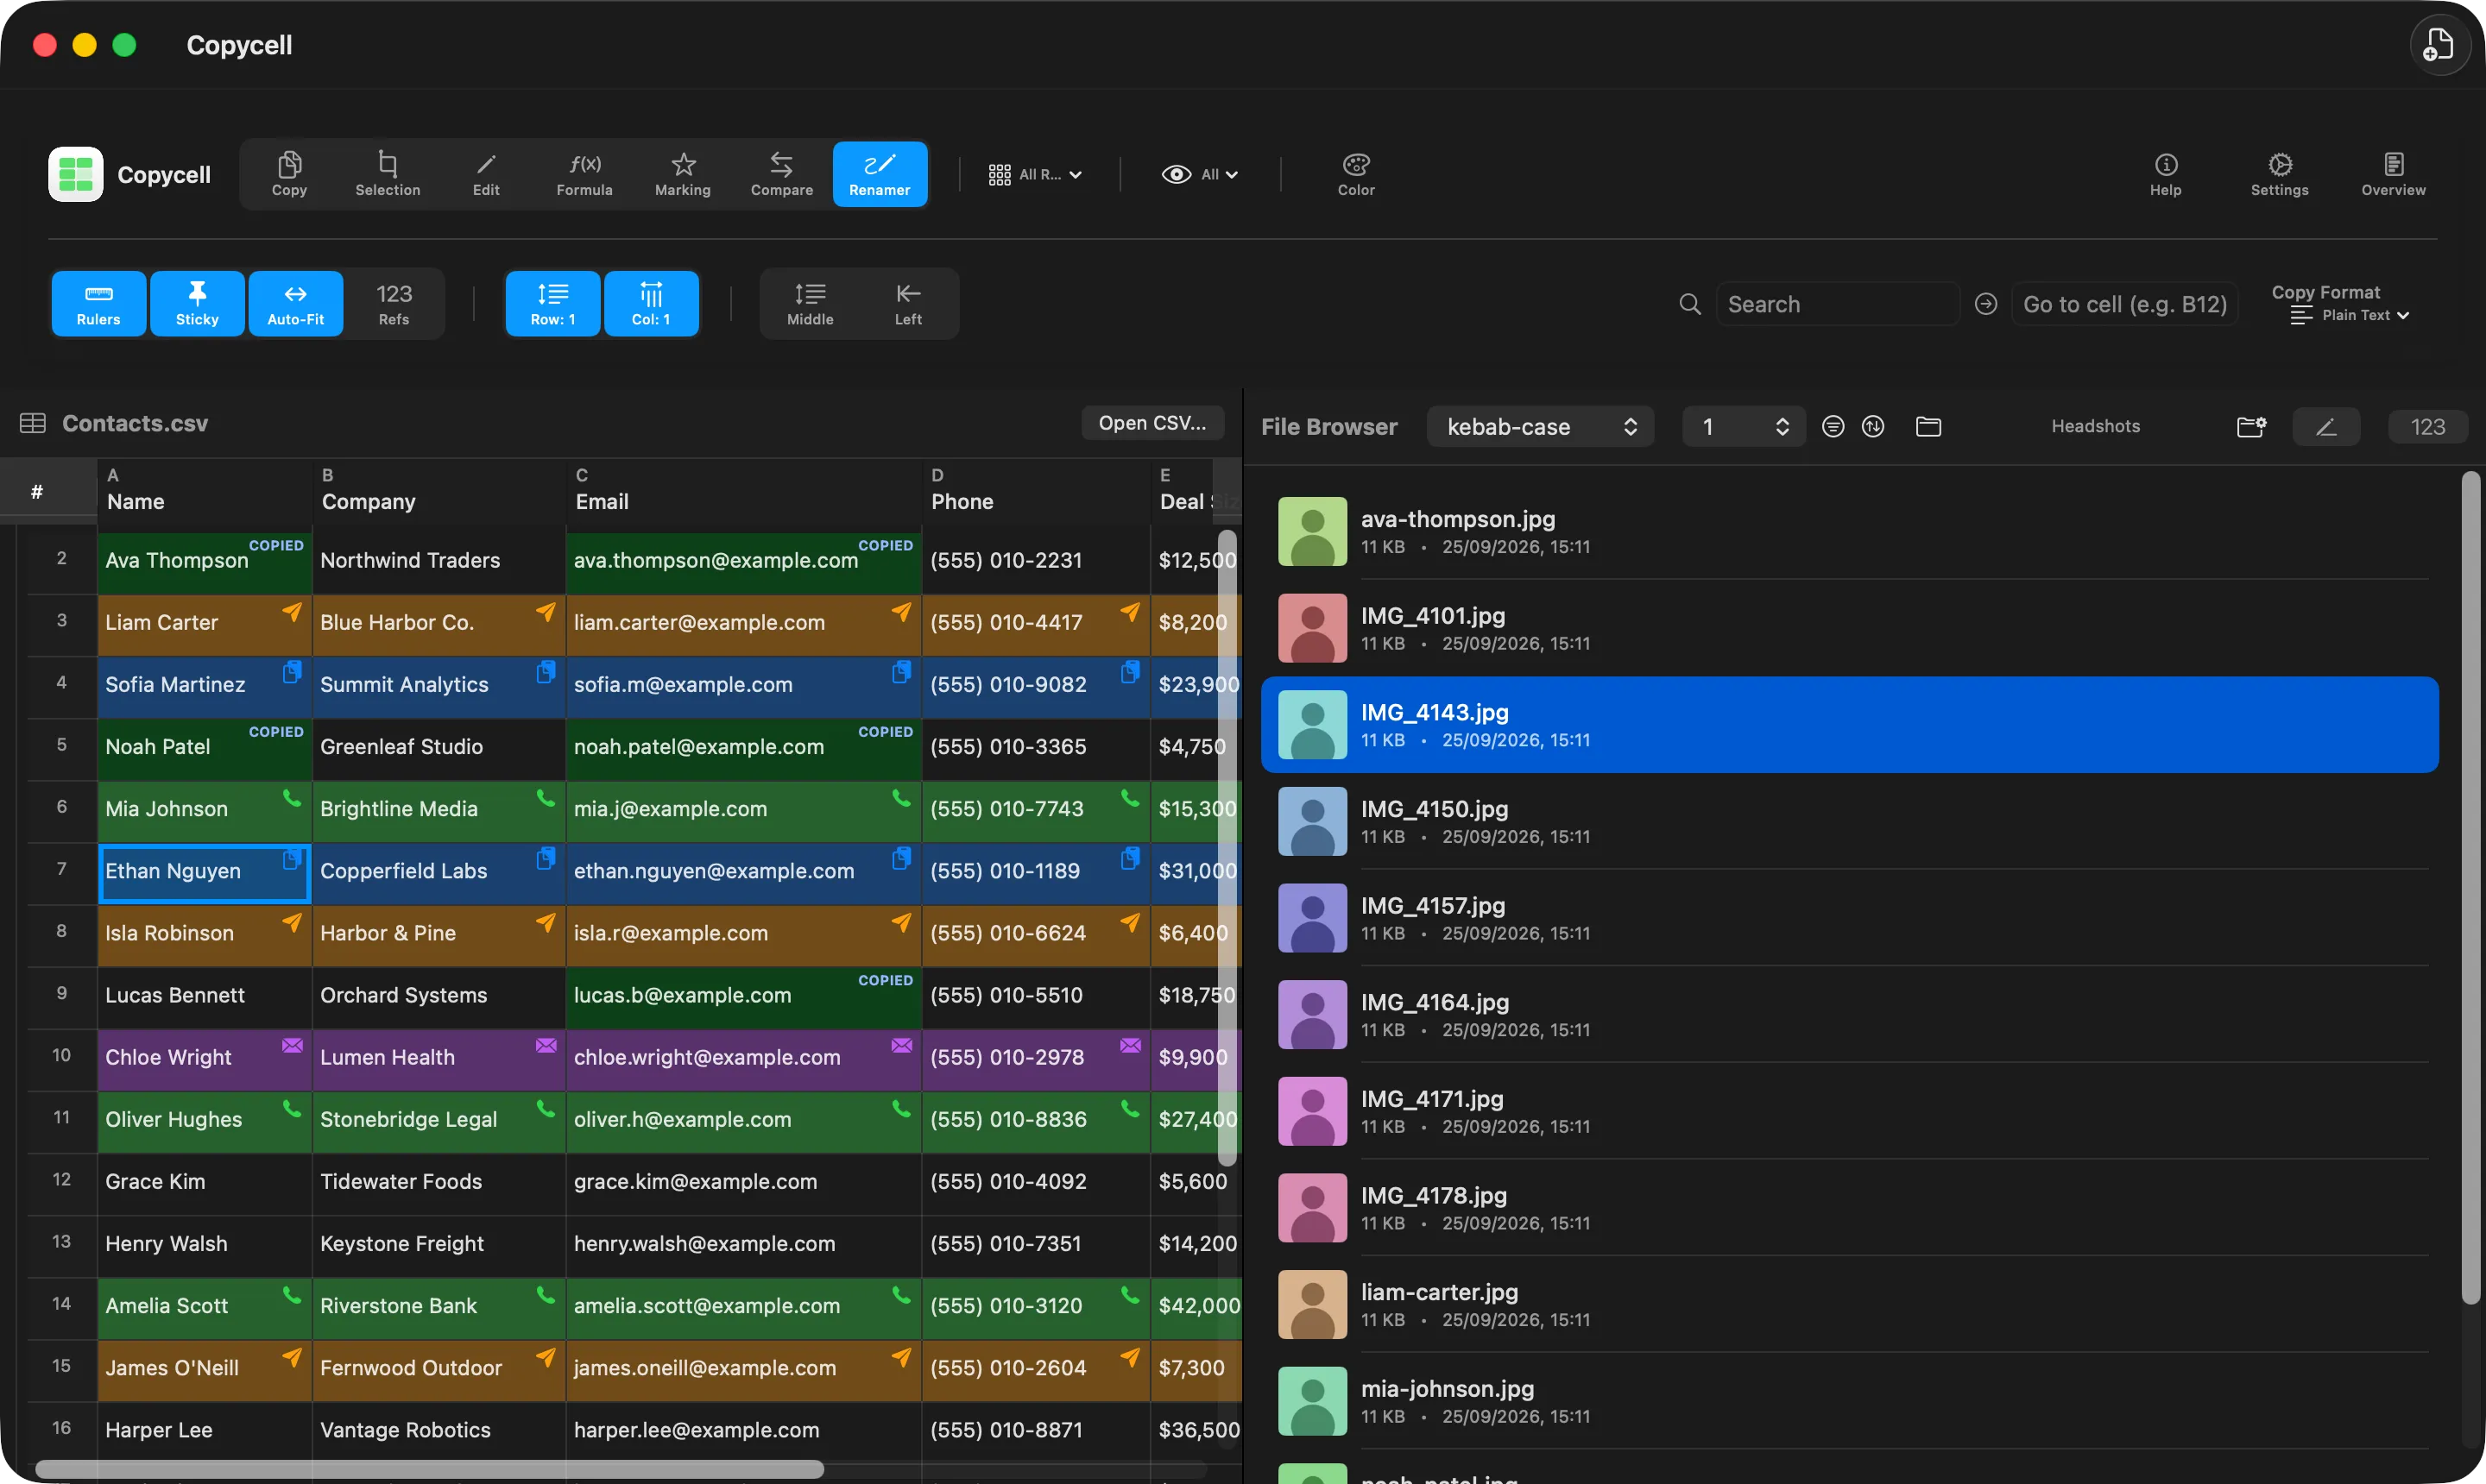Image resolution: width=2486 pixels, height=1484 pixels.
Task: Click the Go to cell field
Action: 2123,304
